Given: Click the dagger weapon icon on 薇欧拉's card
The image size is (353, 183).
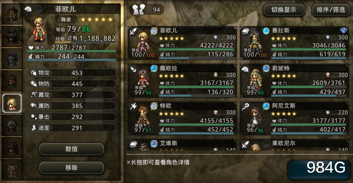Looking at the screenshot, I should coord(133,69).
